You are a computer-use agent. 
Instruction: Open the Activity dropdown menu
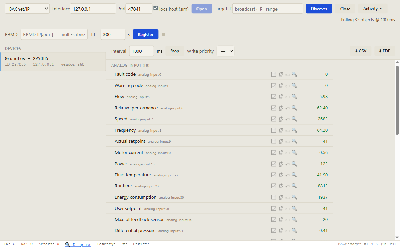pyautogui.click(x=372, y=9)
